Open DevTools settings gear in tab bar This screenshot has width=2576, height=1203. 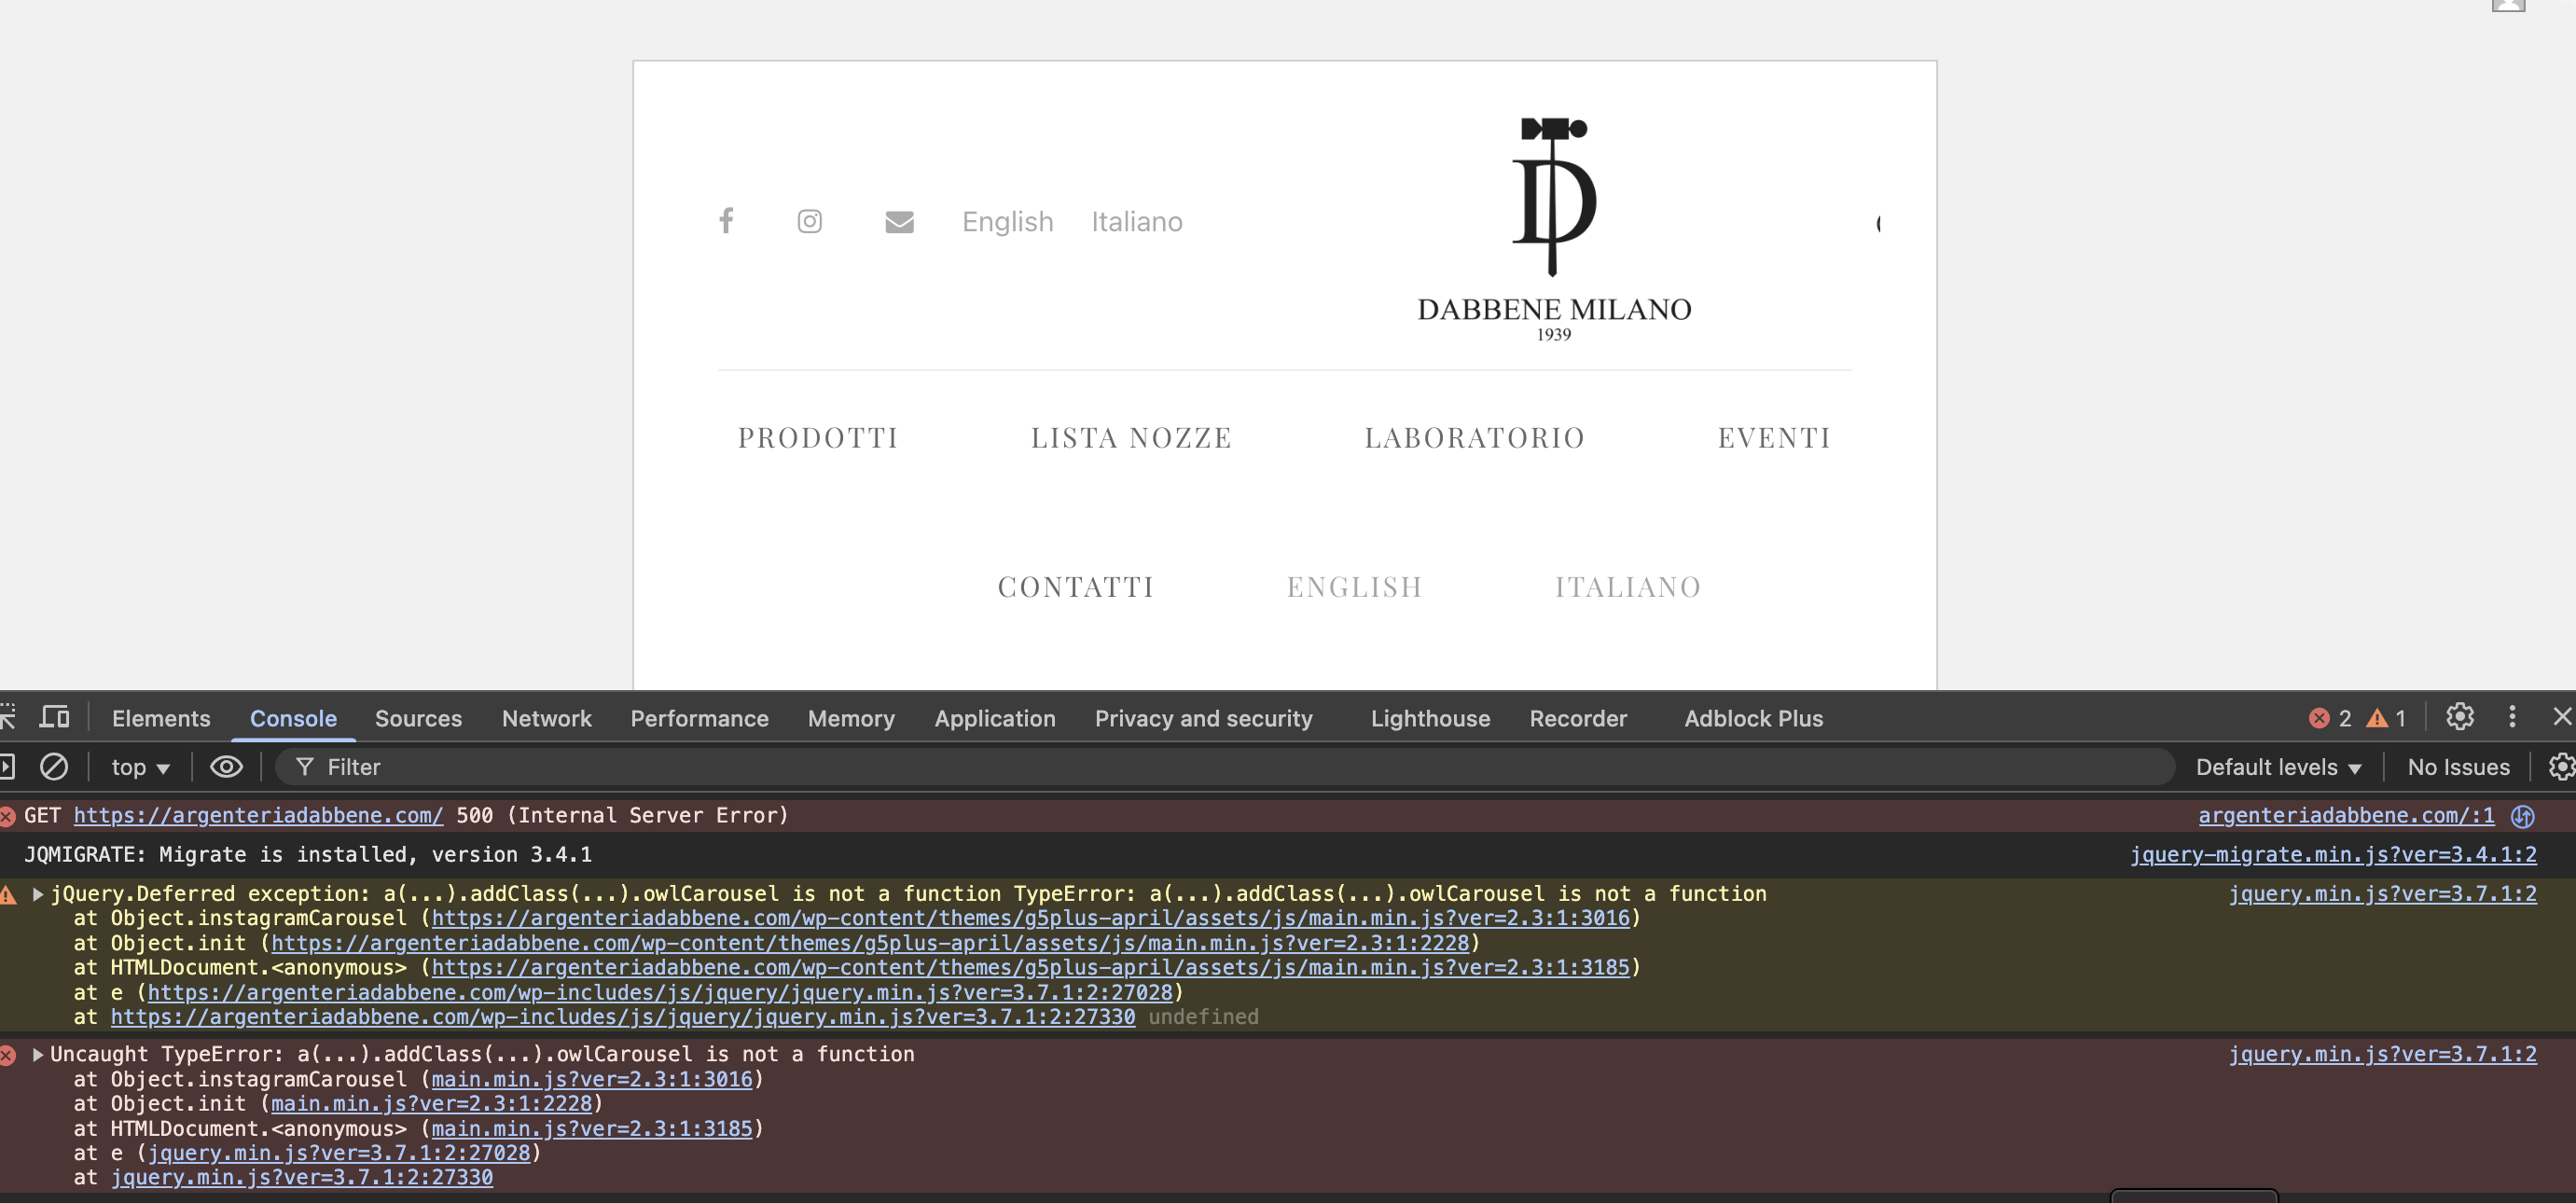pos(2459,717)
